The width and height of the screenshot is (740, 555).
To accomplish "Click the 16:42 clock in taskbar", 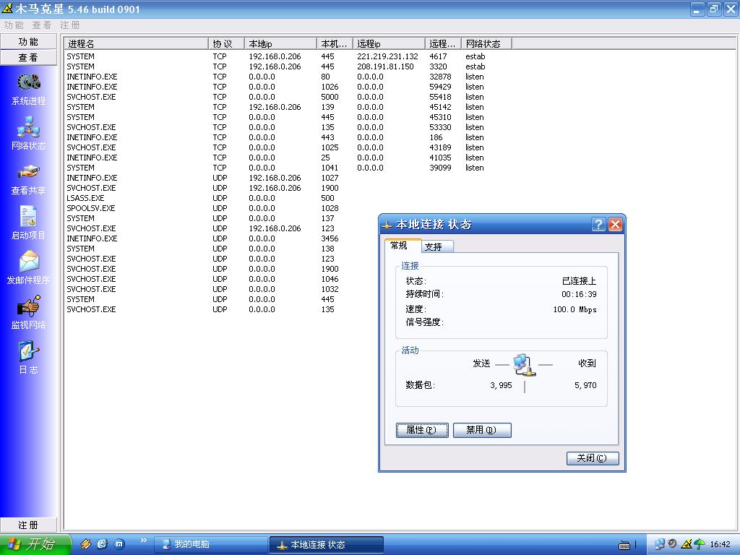I will pos(720,545).
